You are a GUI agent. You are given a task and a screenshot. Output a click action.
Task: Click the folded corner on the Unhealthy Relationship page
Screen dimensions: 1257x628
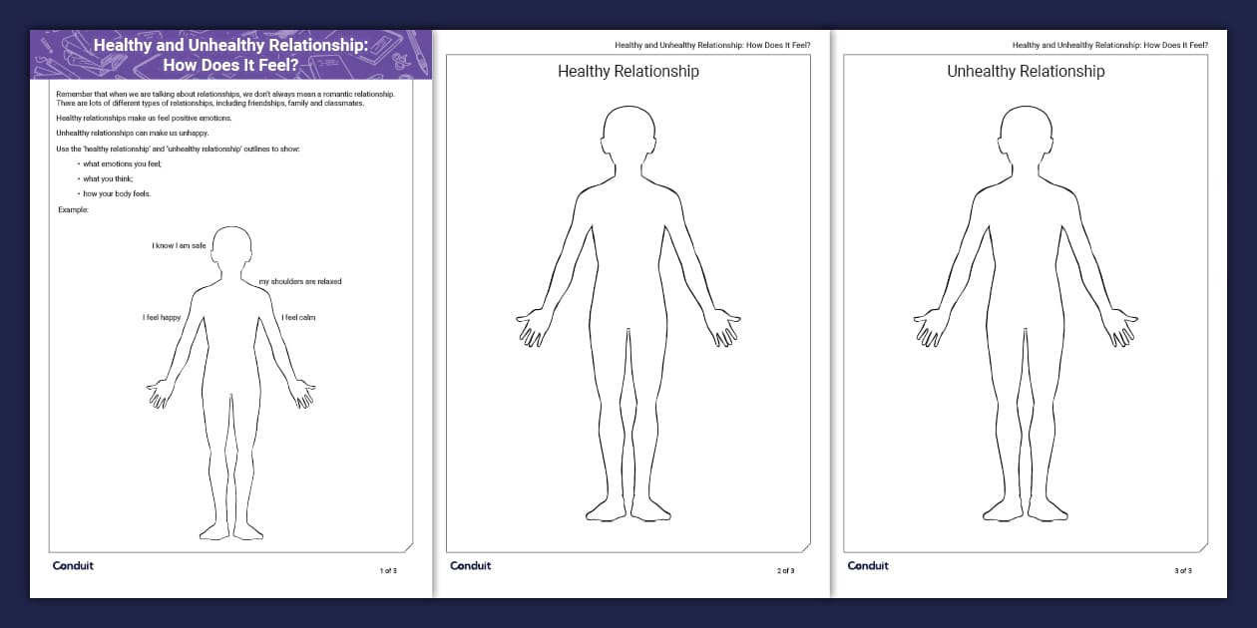coord(1202,549)
